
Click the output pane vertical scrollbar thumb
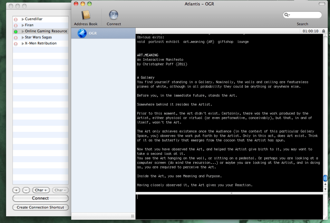(x=325, y=178)
